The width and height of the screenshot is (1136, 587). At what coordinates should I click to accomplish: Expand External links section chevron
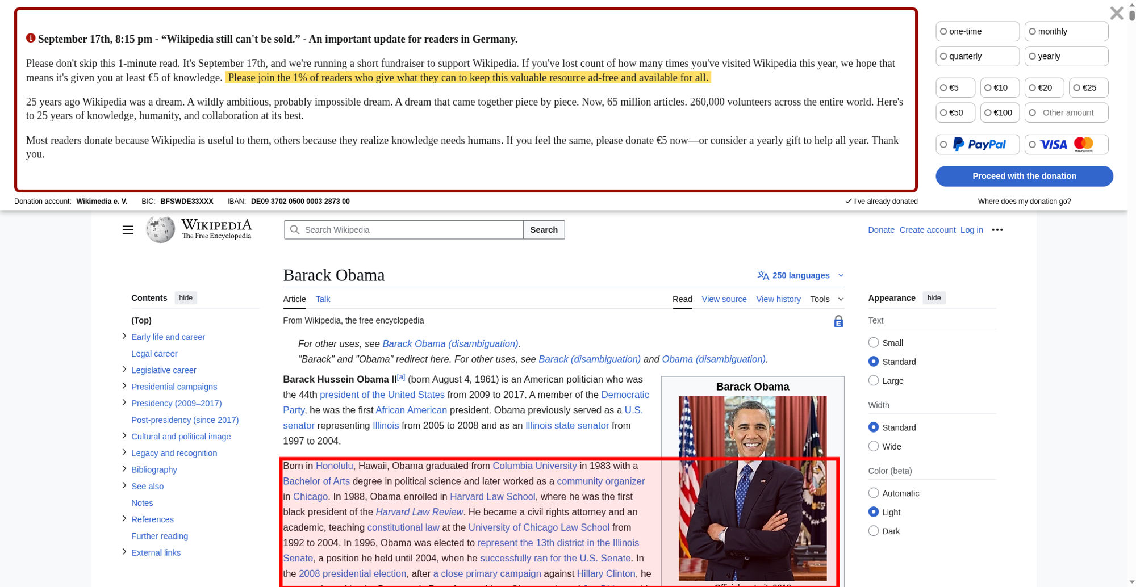click(124, 552)
